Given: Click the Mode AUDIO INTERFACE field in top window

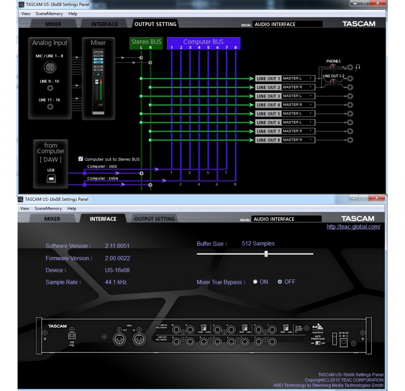Looking at the screenshot, I should 287,24.
